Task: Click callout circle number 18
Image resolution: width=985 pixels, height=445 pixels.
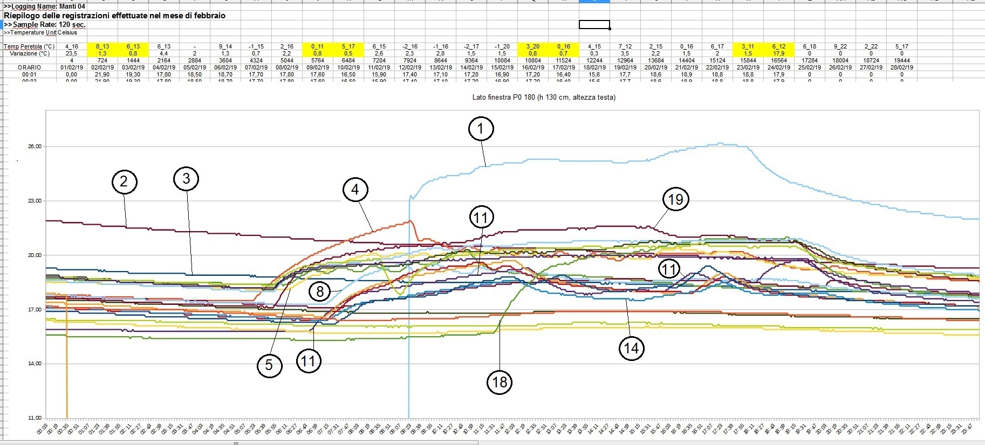Action: pos(500,382)
